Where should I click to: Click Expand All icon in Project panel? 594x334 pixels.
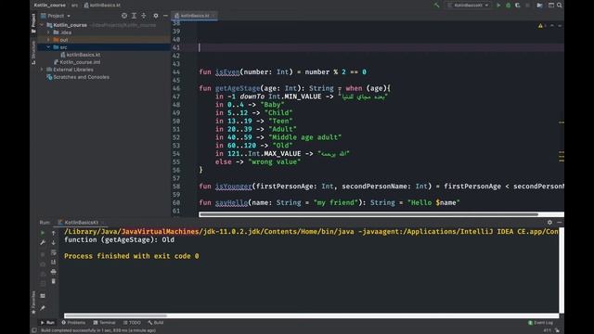[x=134, y=16]
